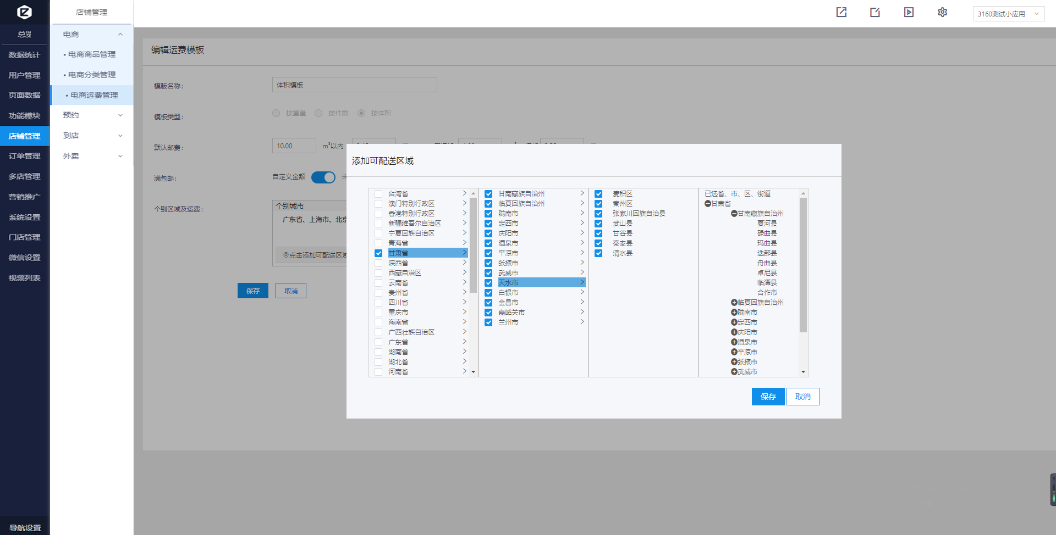Uncheck the 麦积区 district checkbox
This screenshot has height=535, width=1056.
[x=598, y=194]
